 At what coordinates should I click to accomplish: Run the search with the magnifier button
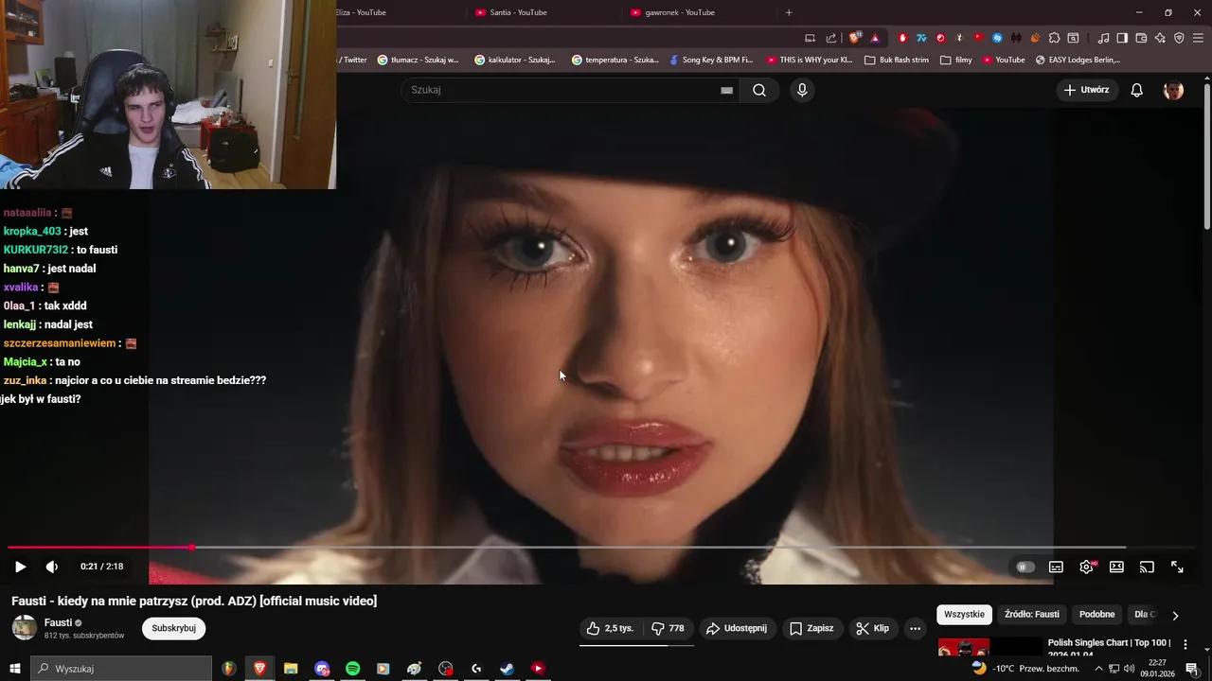(x=759, y=90)
